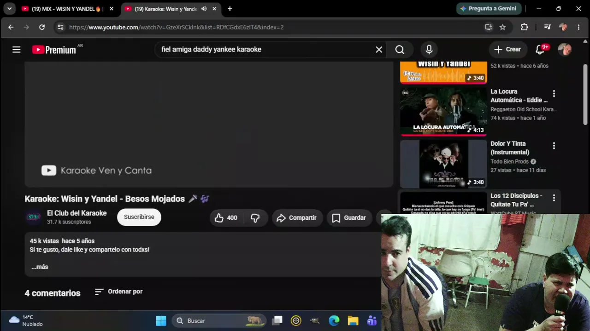Open the yellow circular taskbar app
This screenshot has height=331, width=590.
click(x=296, y=321)
